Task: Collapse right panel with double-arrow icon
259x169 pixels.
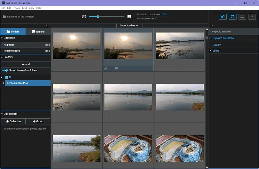Action: click(212, 26)
